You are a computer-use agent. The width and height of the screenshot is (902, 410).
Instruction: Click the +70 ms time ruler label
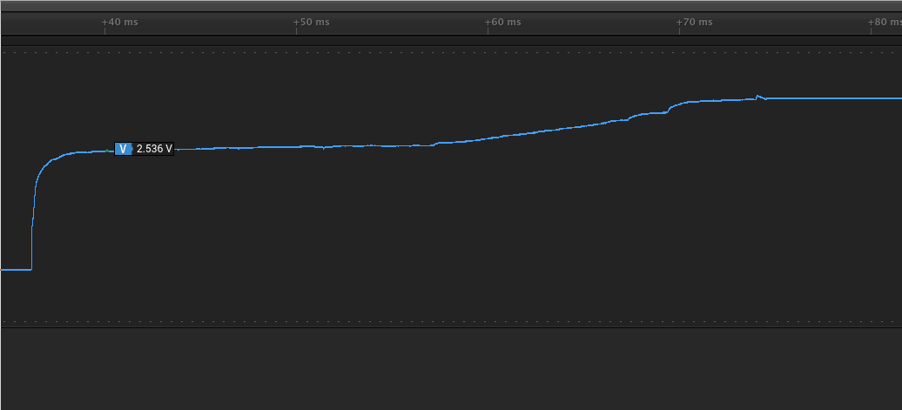694,22
